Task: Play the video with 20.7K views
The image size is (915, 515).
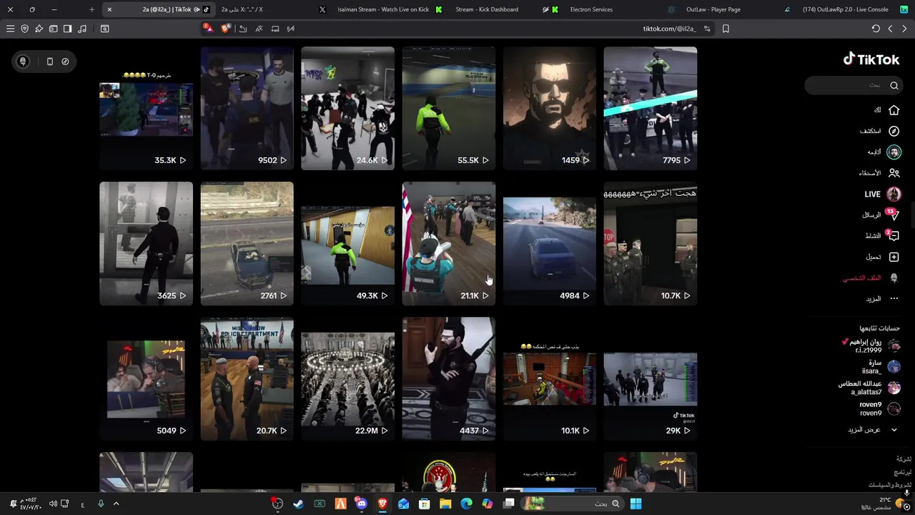Action: click(247, 378)
